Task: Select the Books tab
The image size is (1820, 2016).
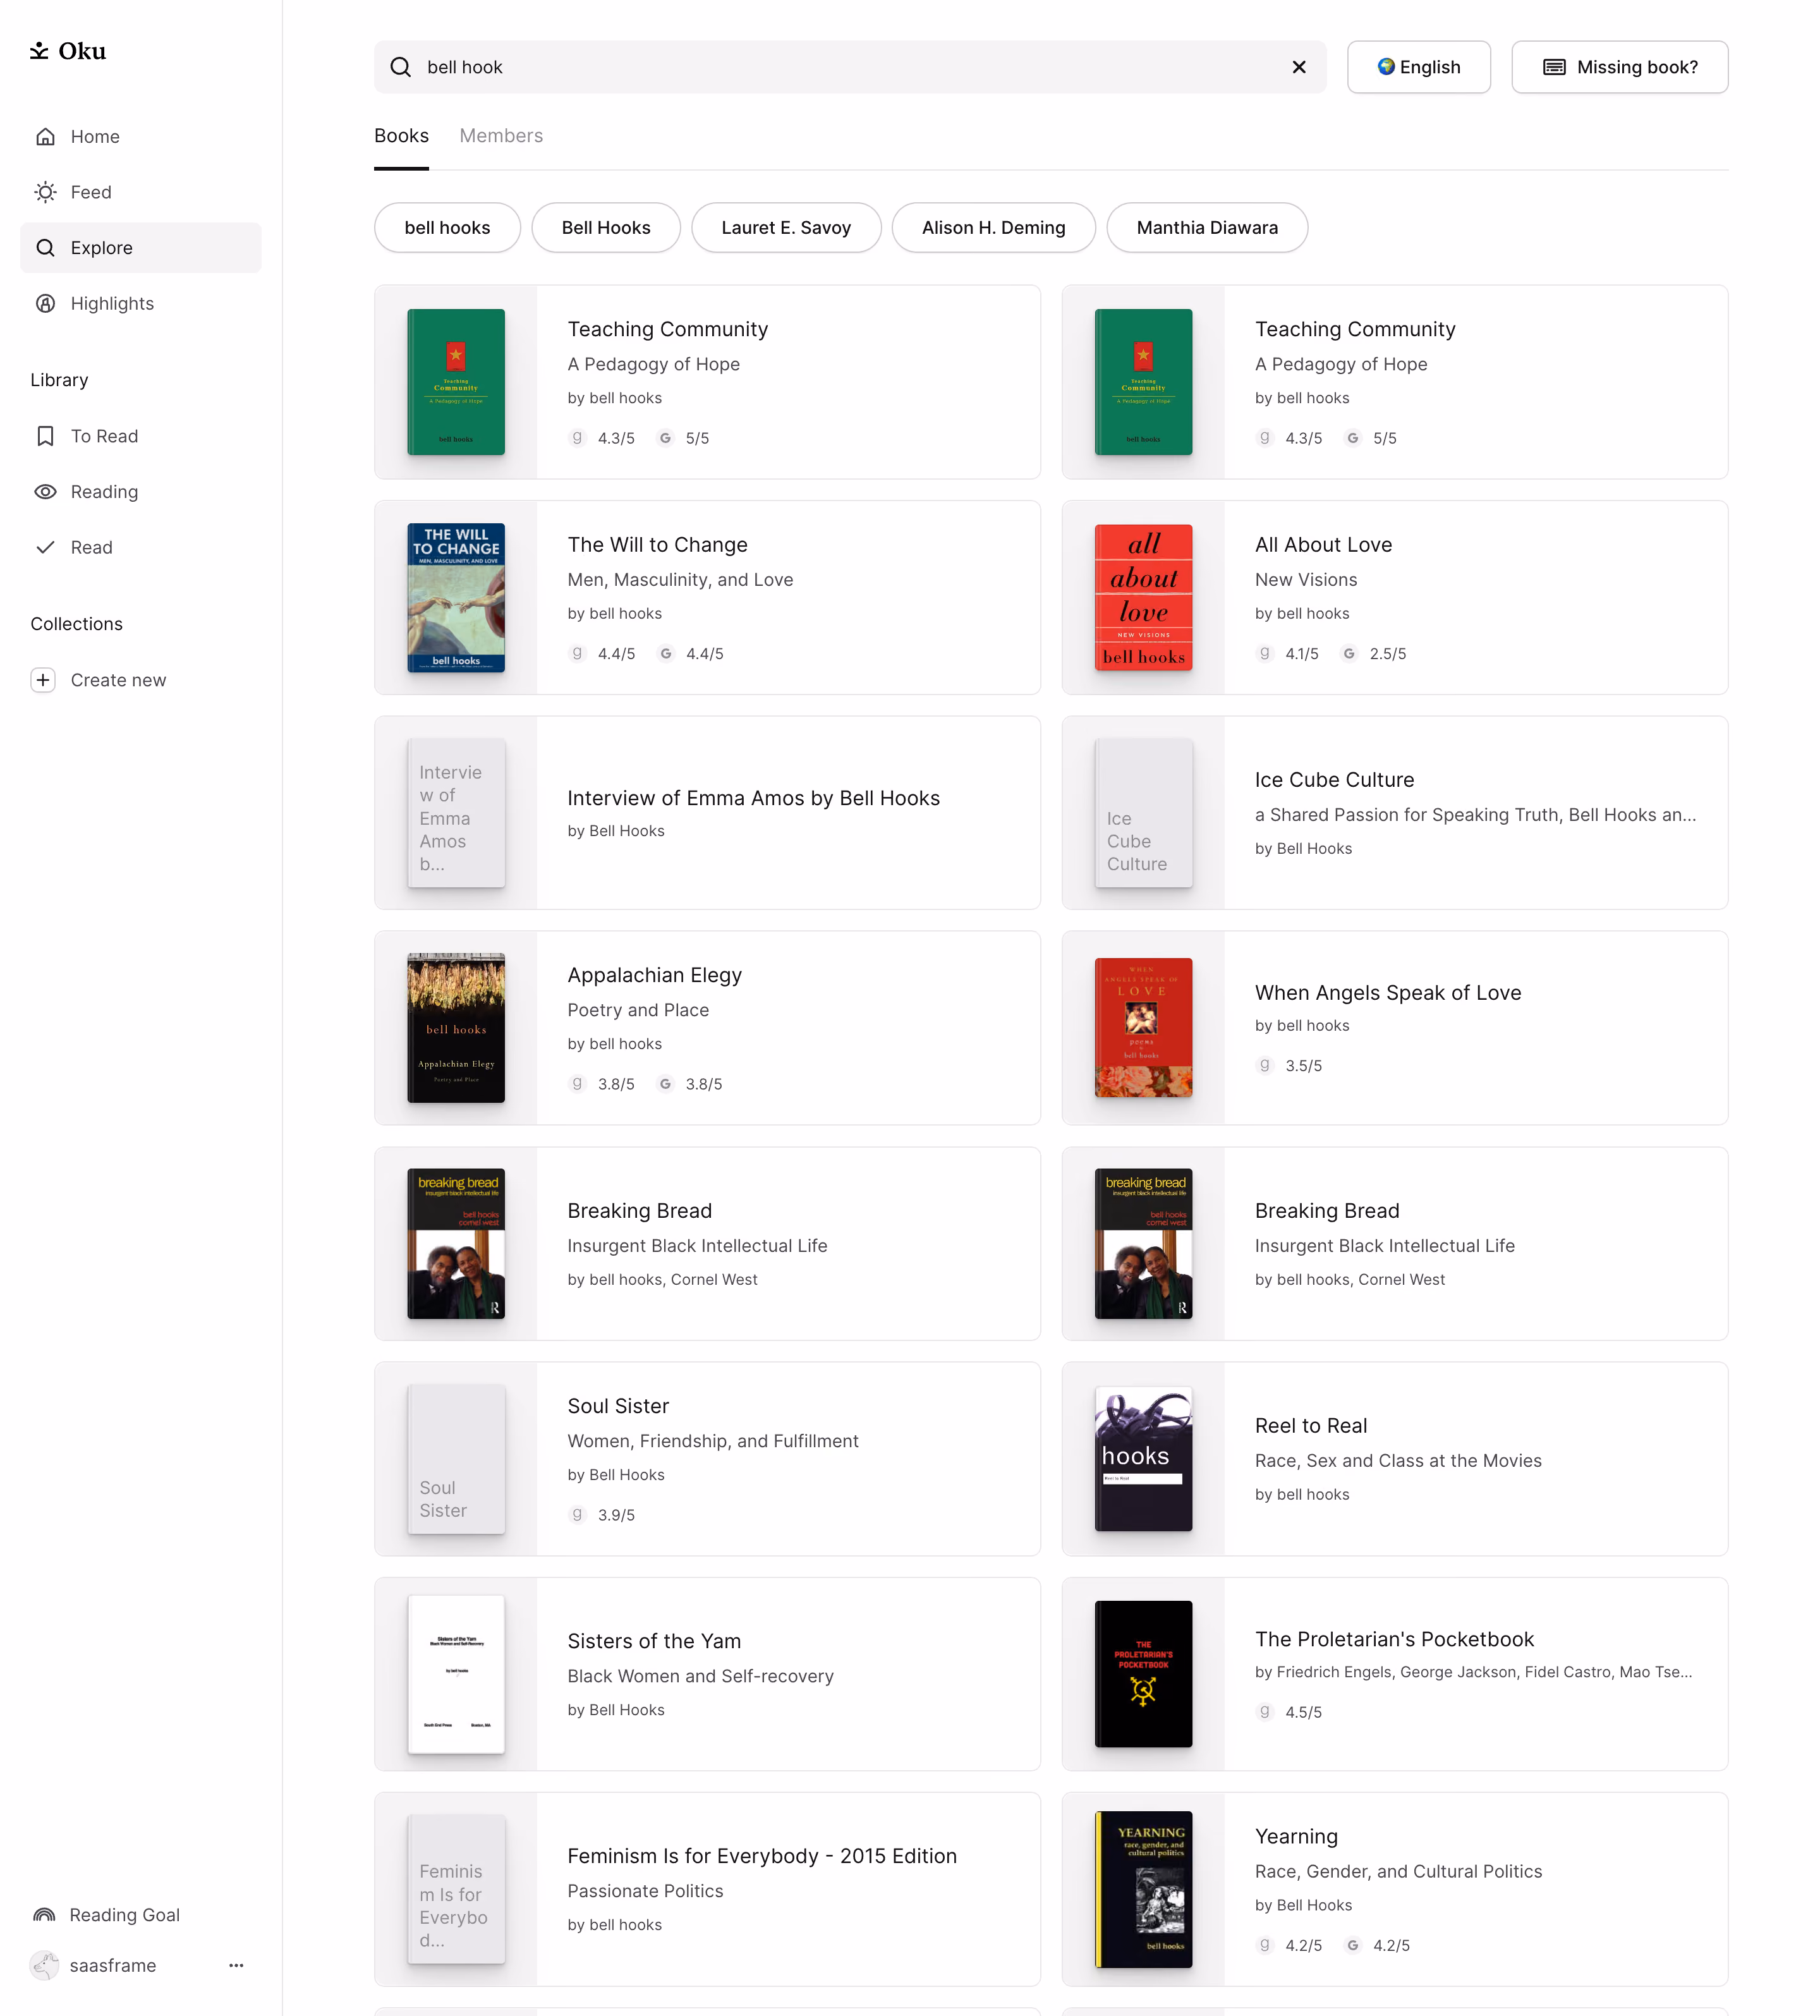Action: pyautogui.click(x=401, y=136)
